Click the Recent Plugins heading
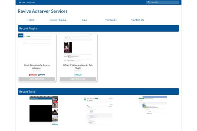The width and height of the screenshot is (197, 131). click(28, 28)
